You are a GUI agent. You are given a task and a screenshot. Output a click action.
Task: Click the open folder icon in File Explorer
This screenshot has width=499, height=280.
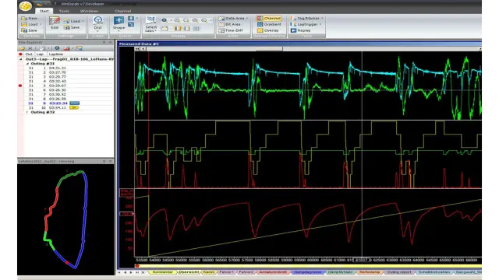22,48
